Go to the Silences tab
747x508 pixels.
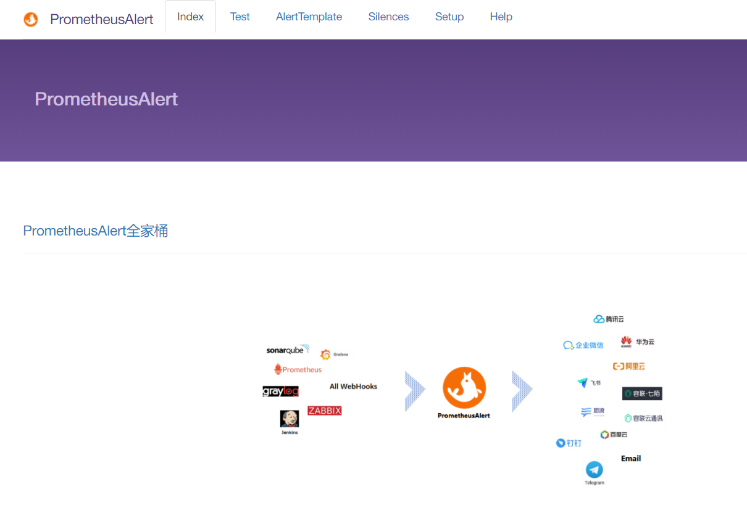[x=388, y=17]
